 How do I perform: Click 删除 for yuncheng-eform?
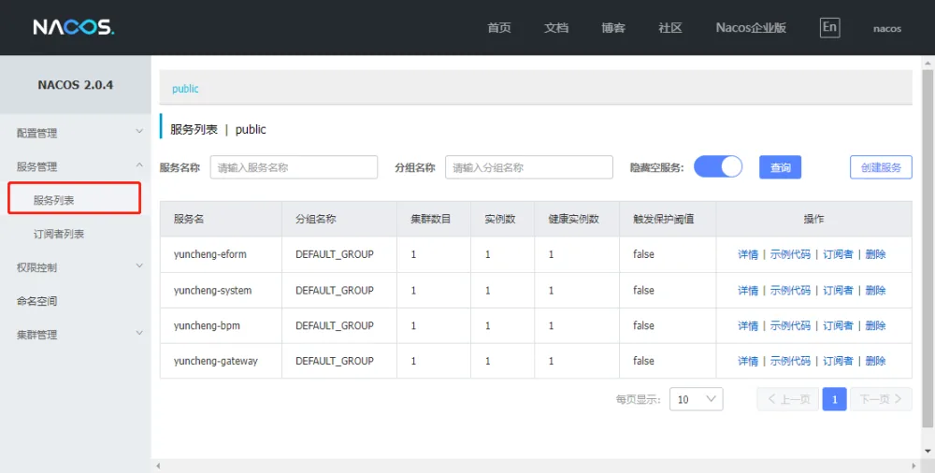click(x=875, y=254)
